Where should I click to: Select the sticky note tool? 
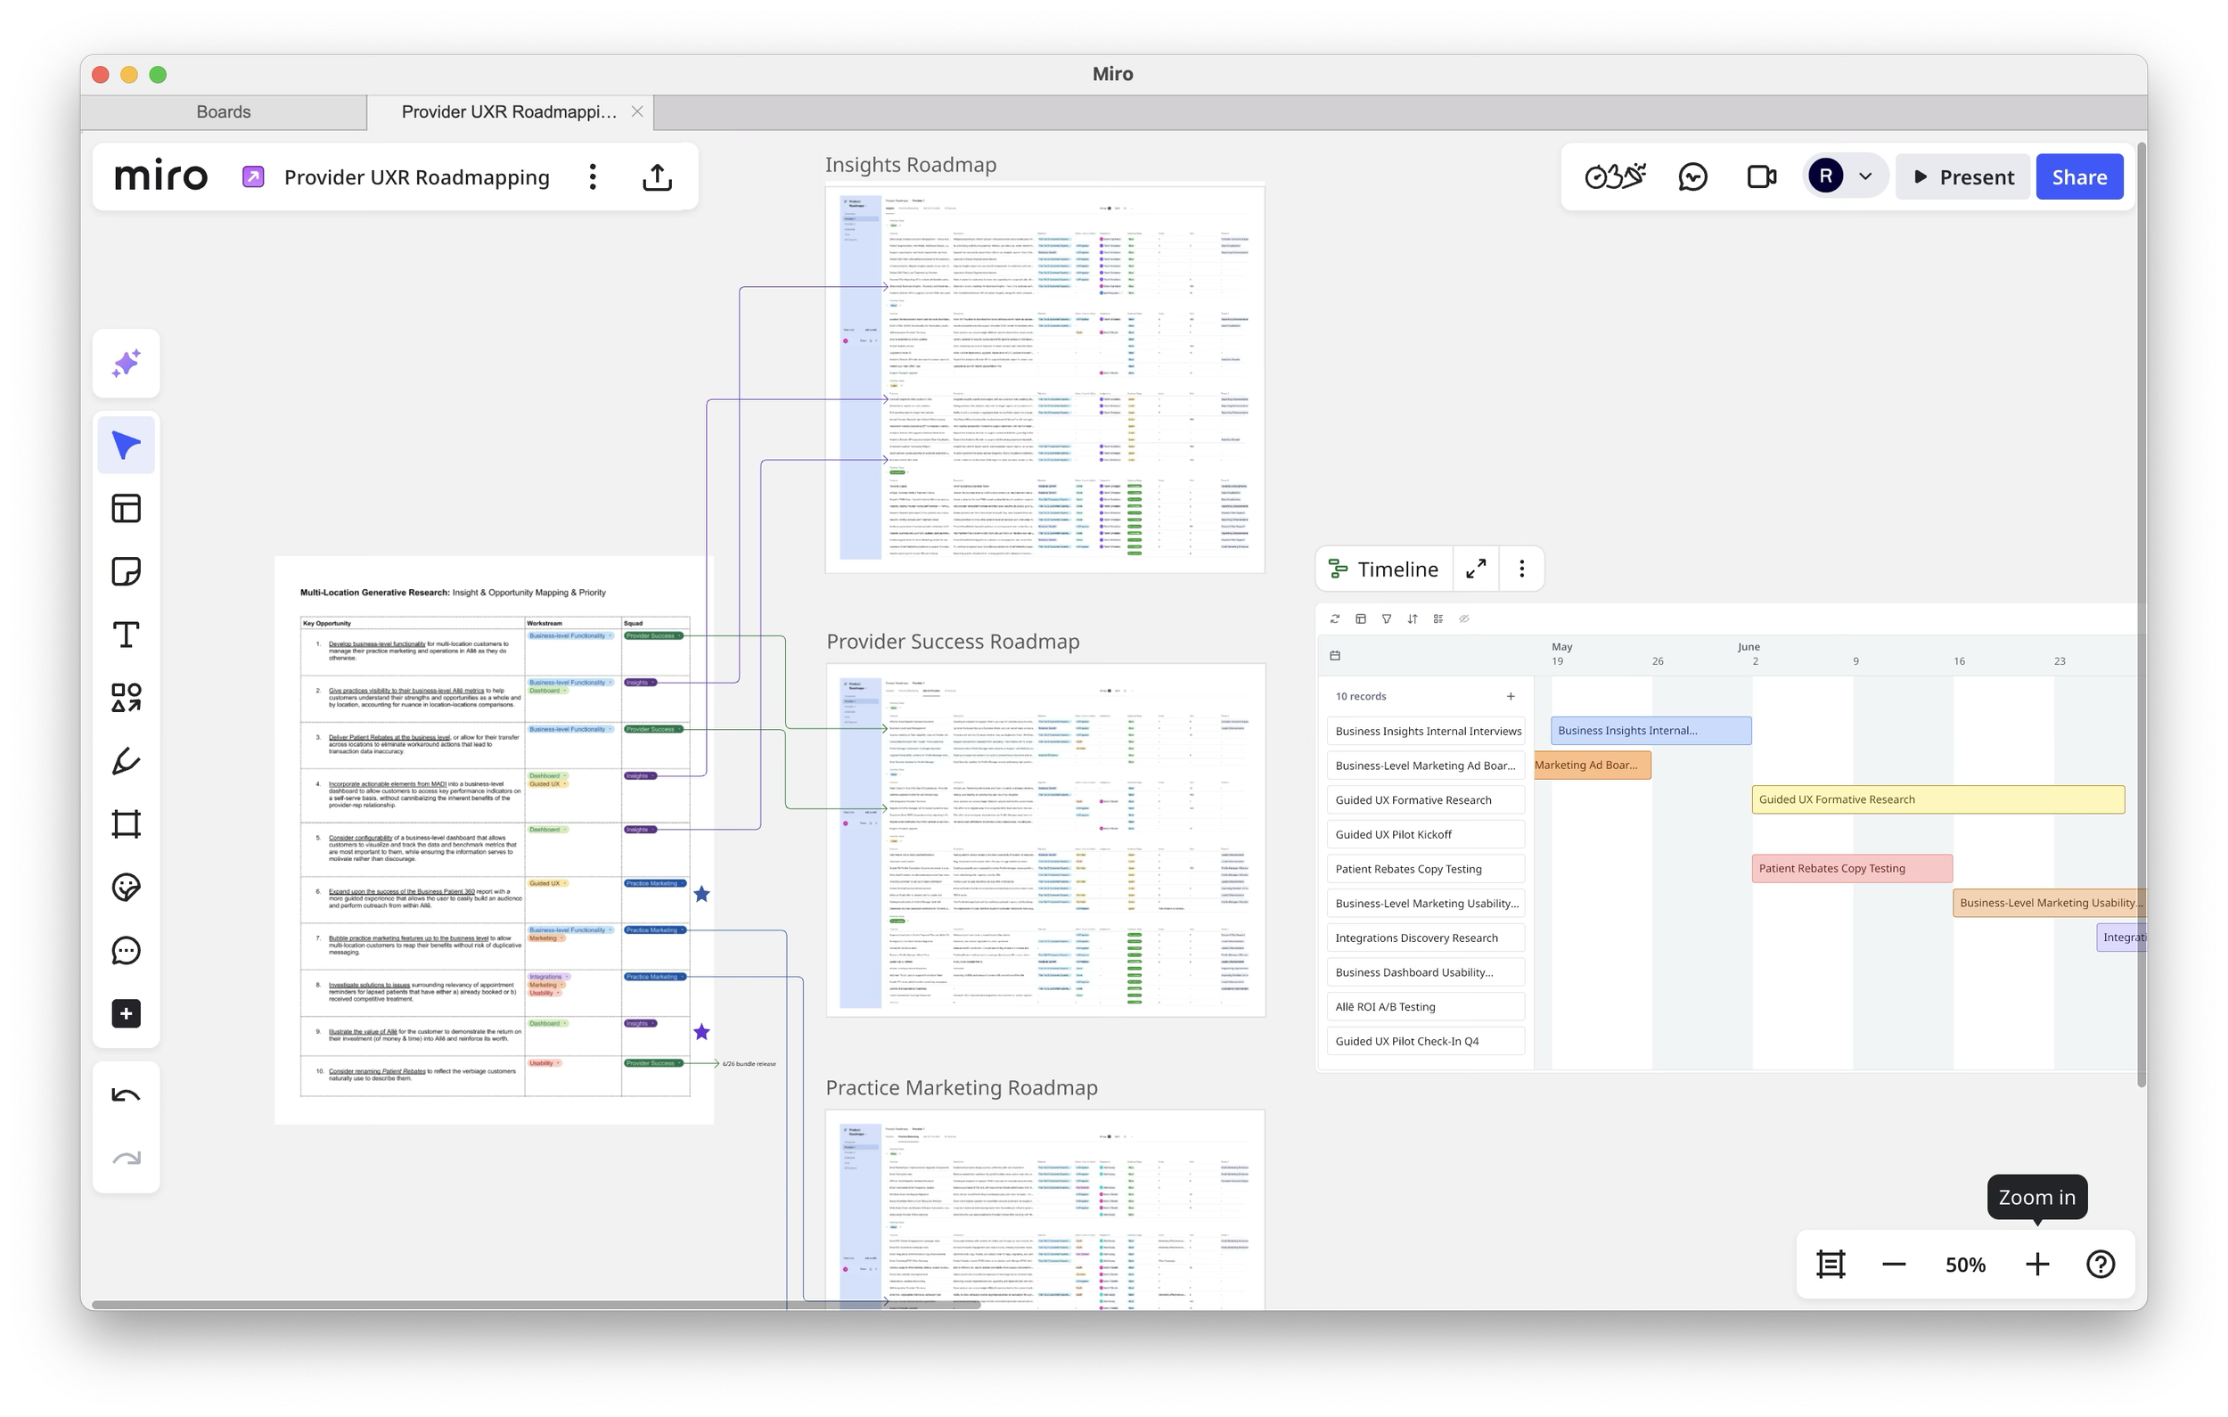tap(126, 571)
